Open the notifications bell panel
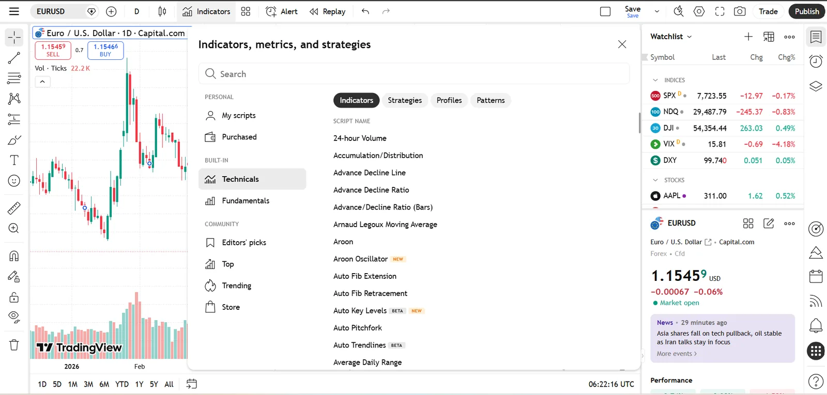 pyautogui.click(x=816, y=326)
